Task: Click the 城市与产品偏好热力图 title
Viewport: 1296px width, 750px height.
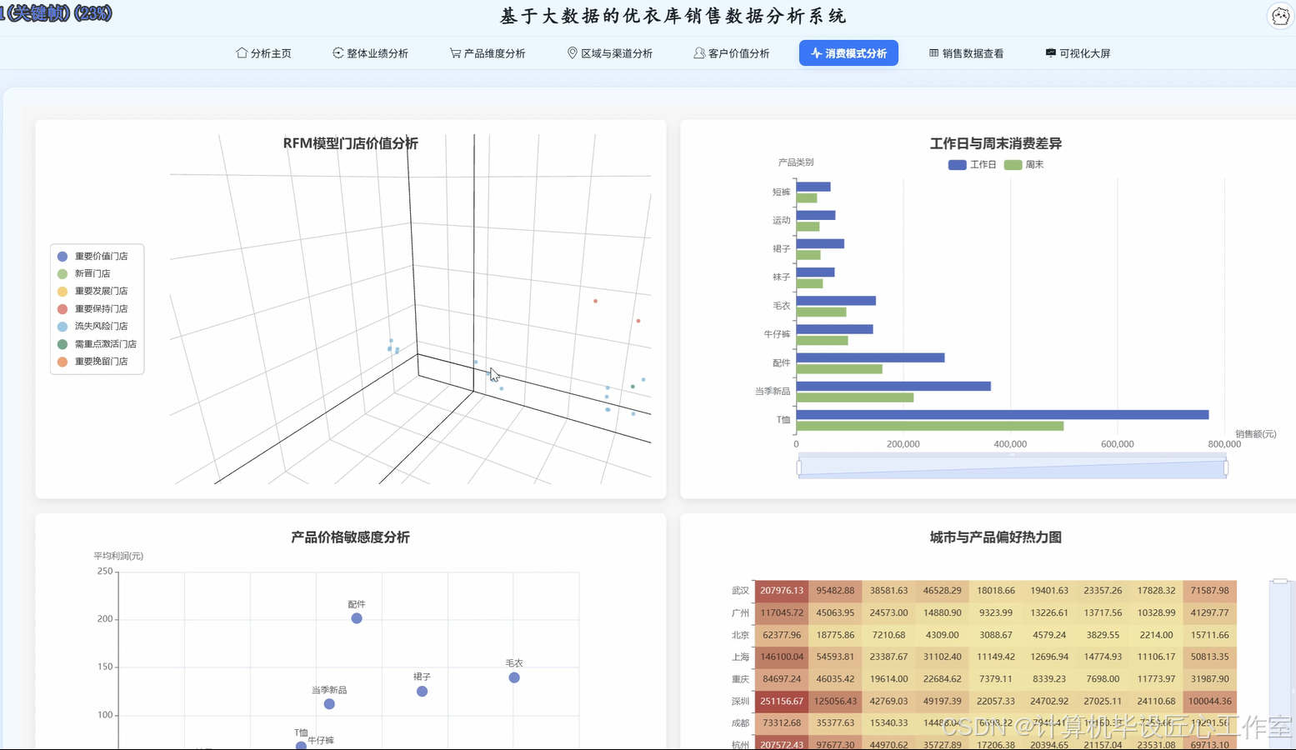Action: 996,537
